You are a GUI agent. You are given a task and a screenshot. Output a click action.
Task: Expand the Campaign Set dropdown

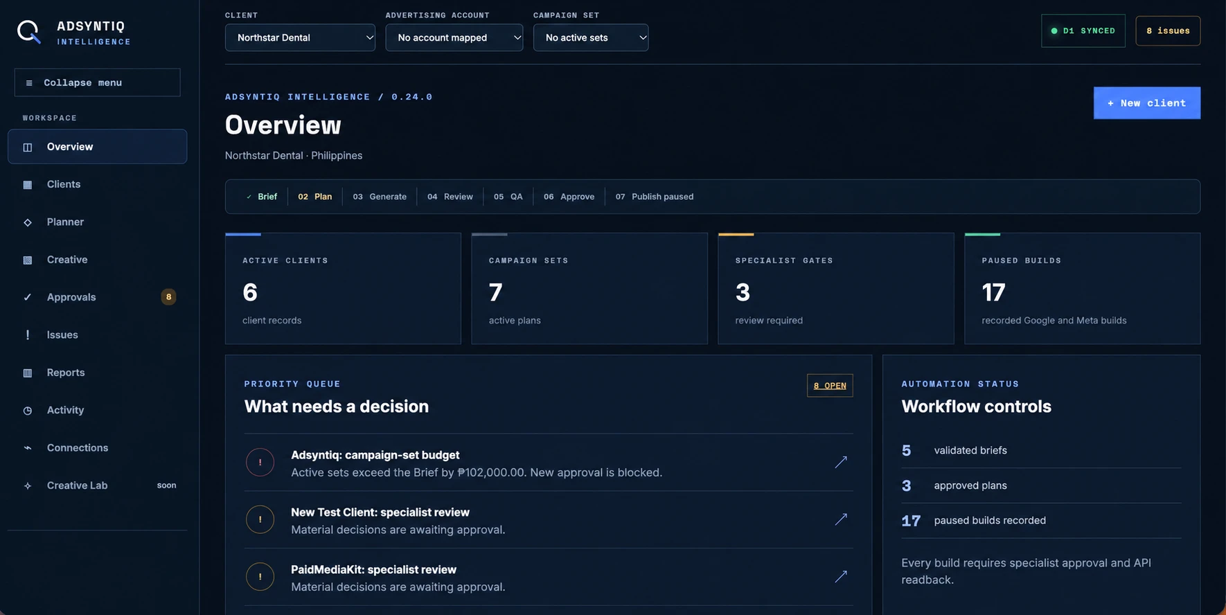[591, 37]
